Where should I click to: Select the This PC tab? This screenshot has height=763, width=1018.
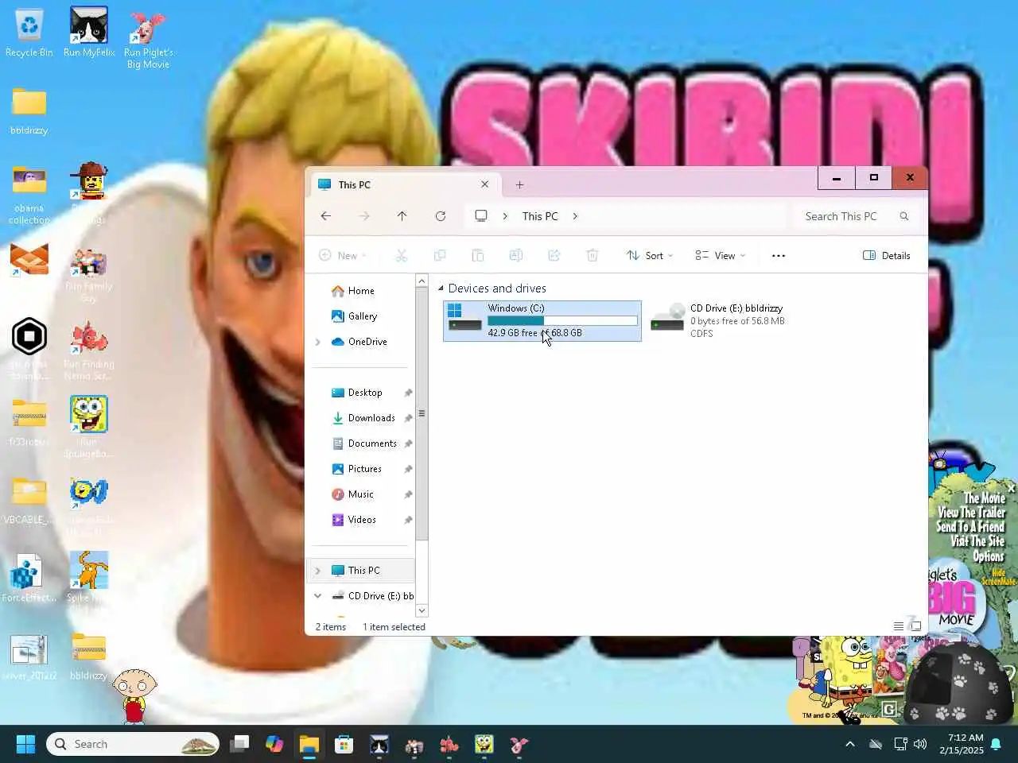(404, 184)
